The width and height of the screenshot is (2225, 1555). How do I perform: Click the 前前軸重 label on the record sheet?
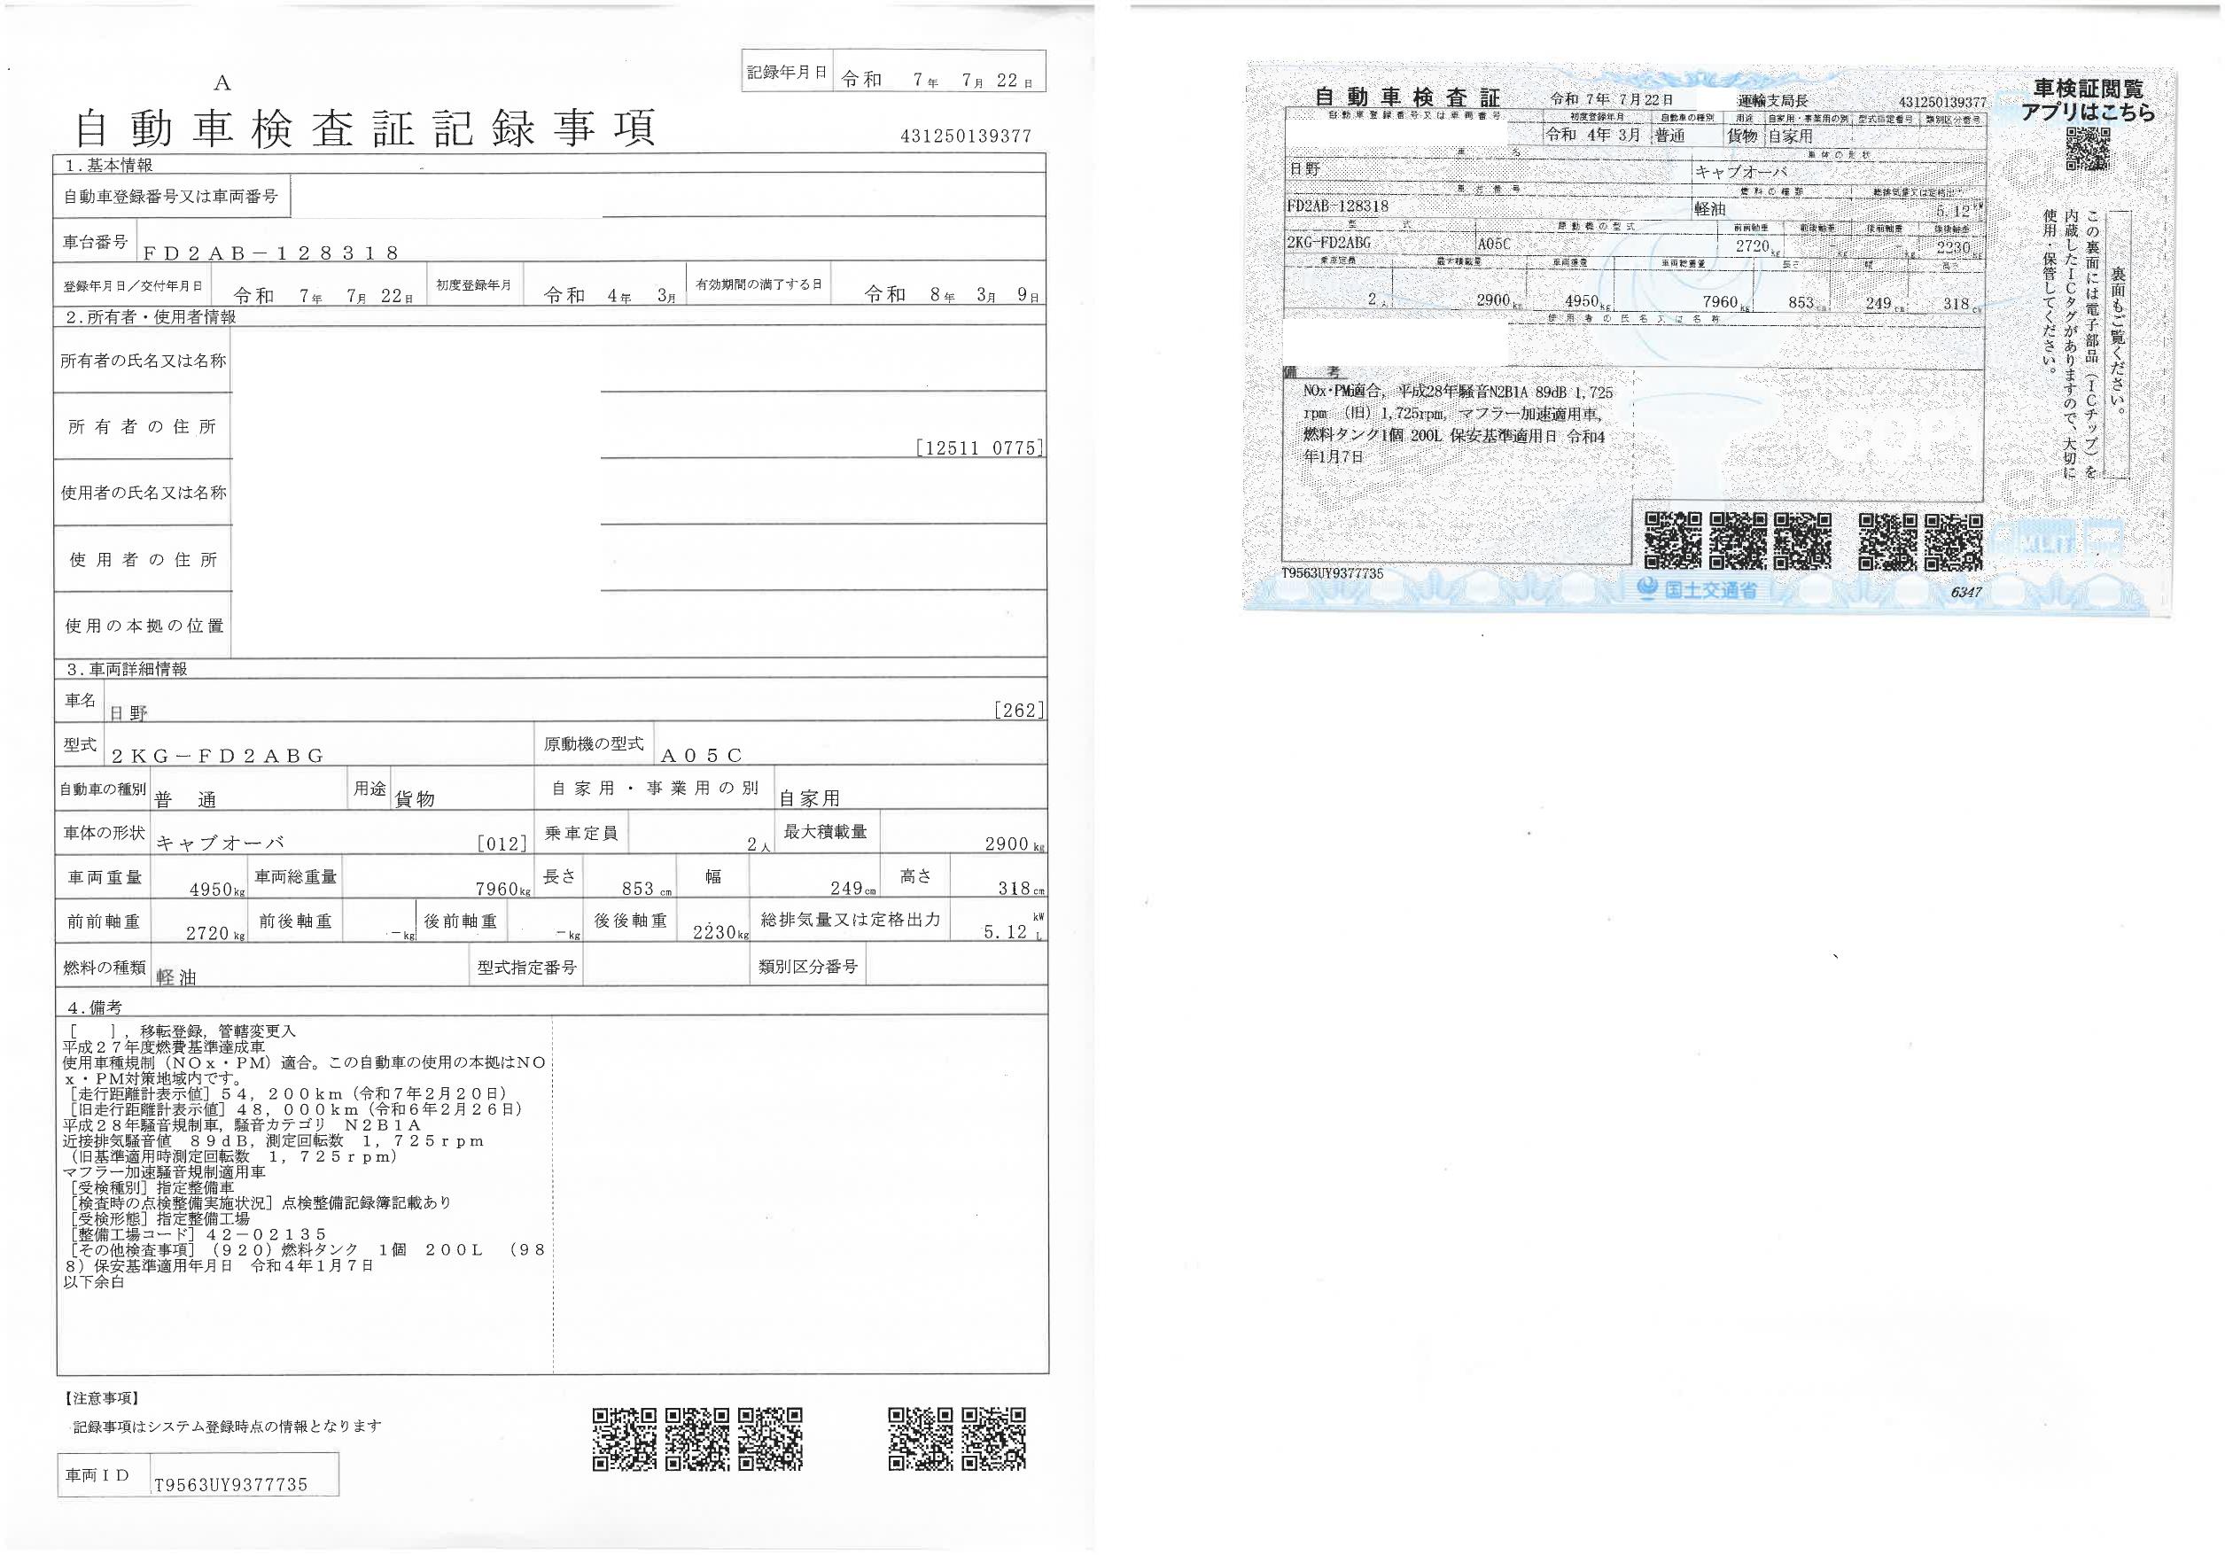click(104, 921)
